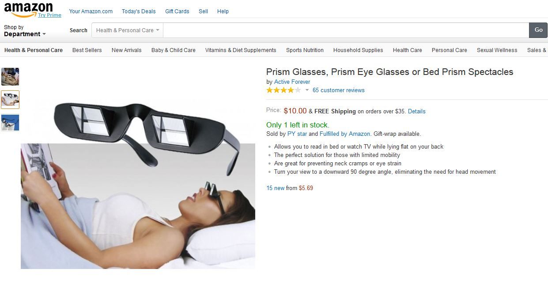The image size is (548, 295).
Task: Click the Go search button
Action: coord(538,30)
